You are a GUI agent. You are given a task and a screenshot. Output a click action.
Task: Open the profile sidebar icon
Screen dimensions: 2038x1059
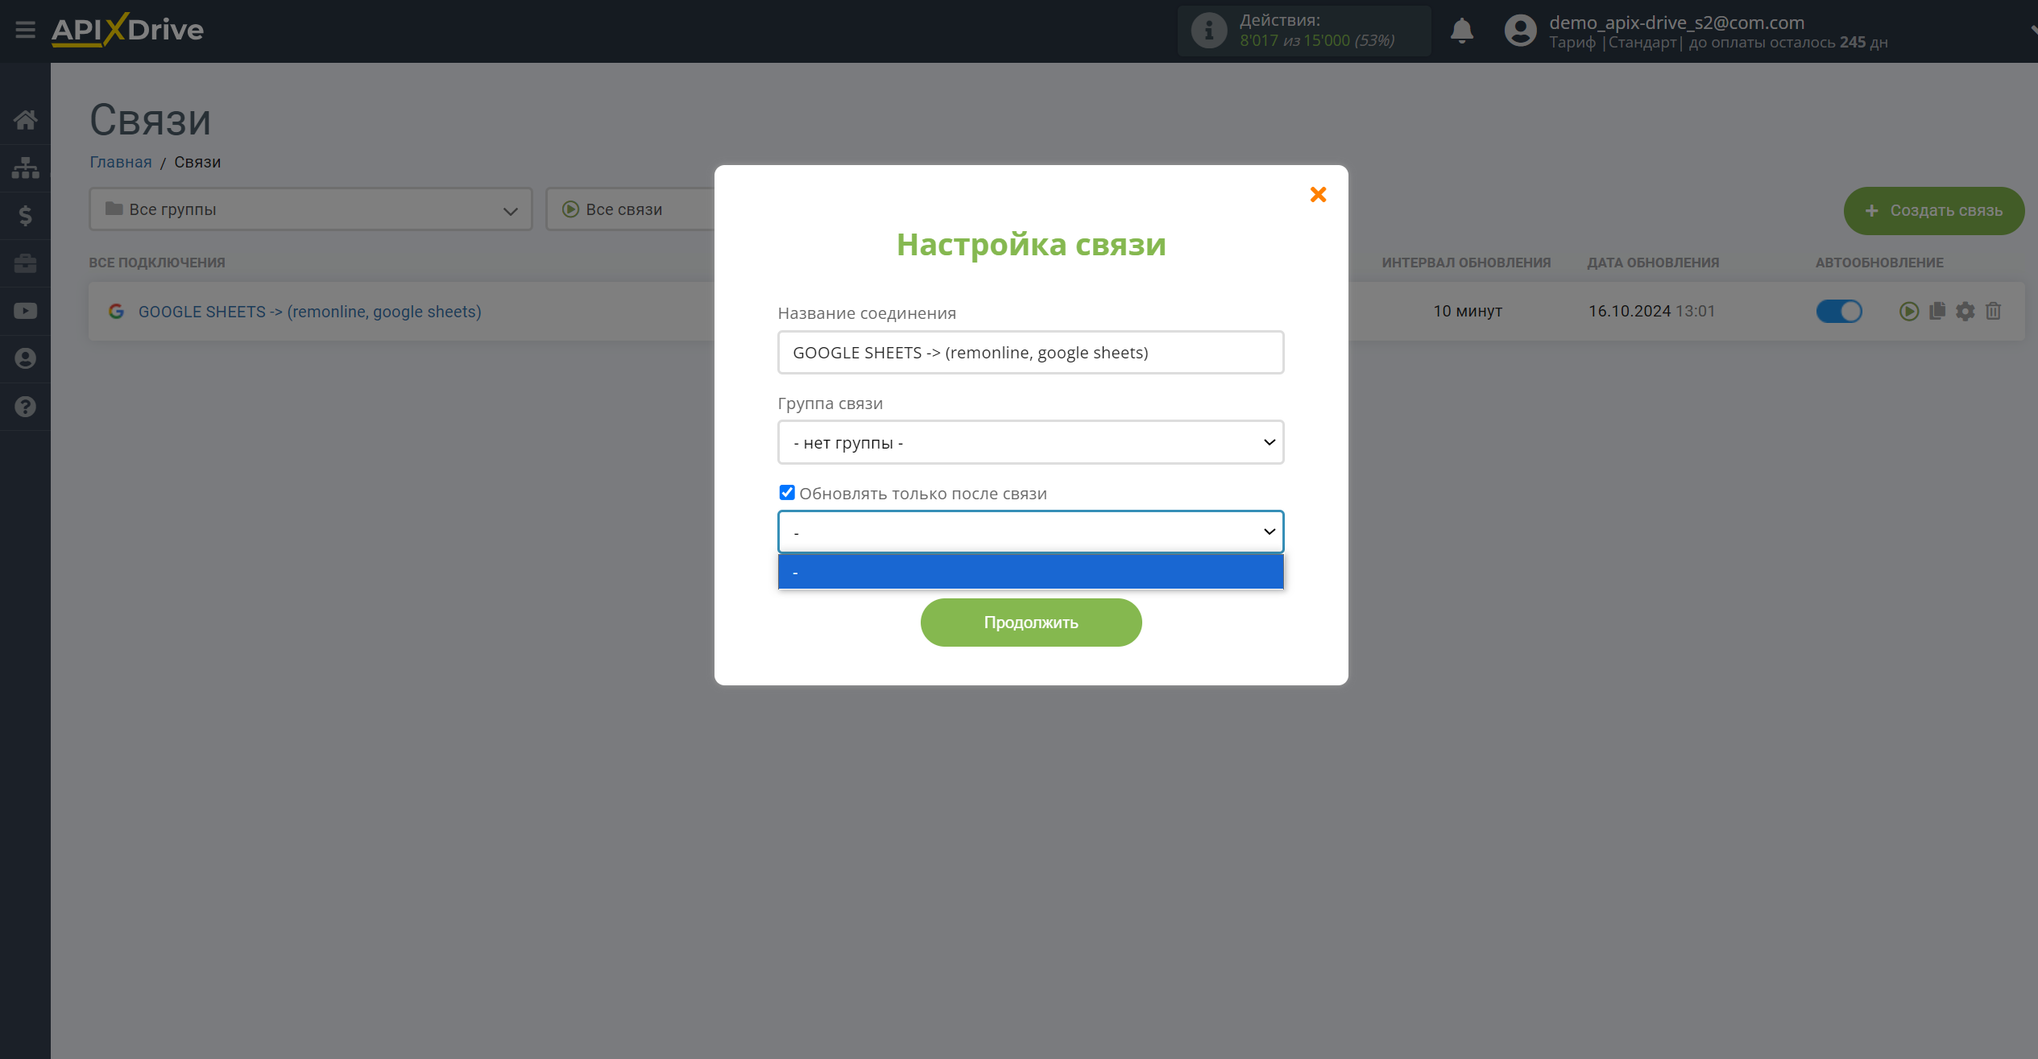[x=25, y=358]
